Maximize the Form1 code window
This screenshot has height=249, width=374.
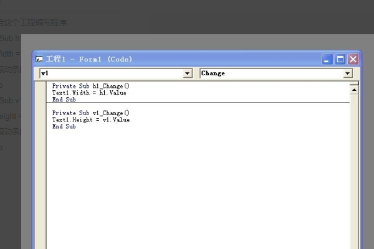(x=340, y=59)
